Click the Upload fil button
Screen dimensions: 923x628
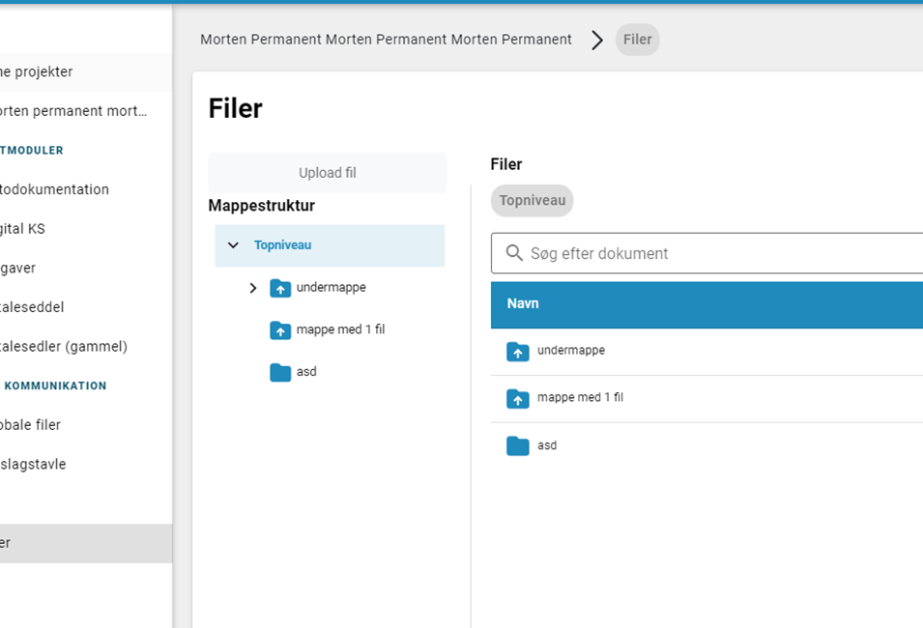coord(328,172)
